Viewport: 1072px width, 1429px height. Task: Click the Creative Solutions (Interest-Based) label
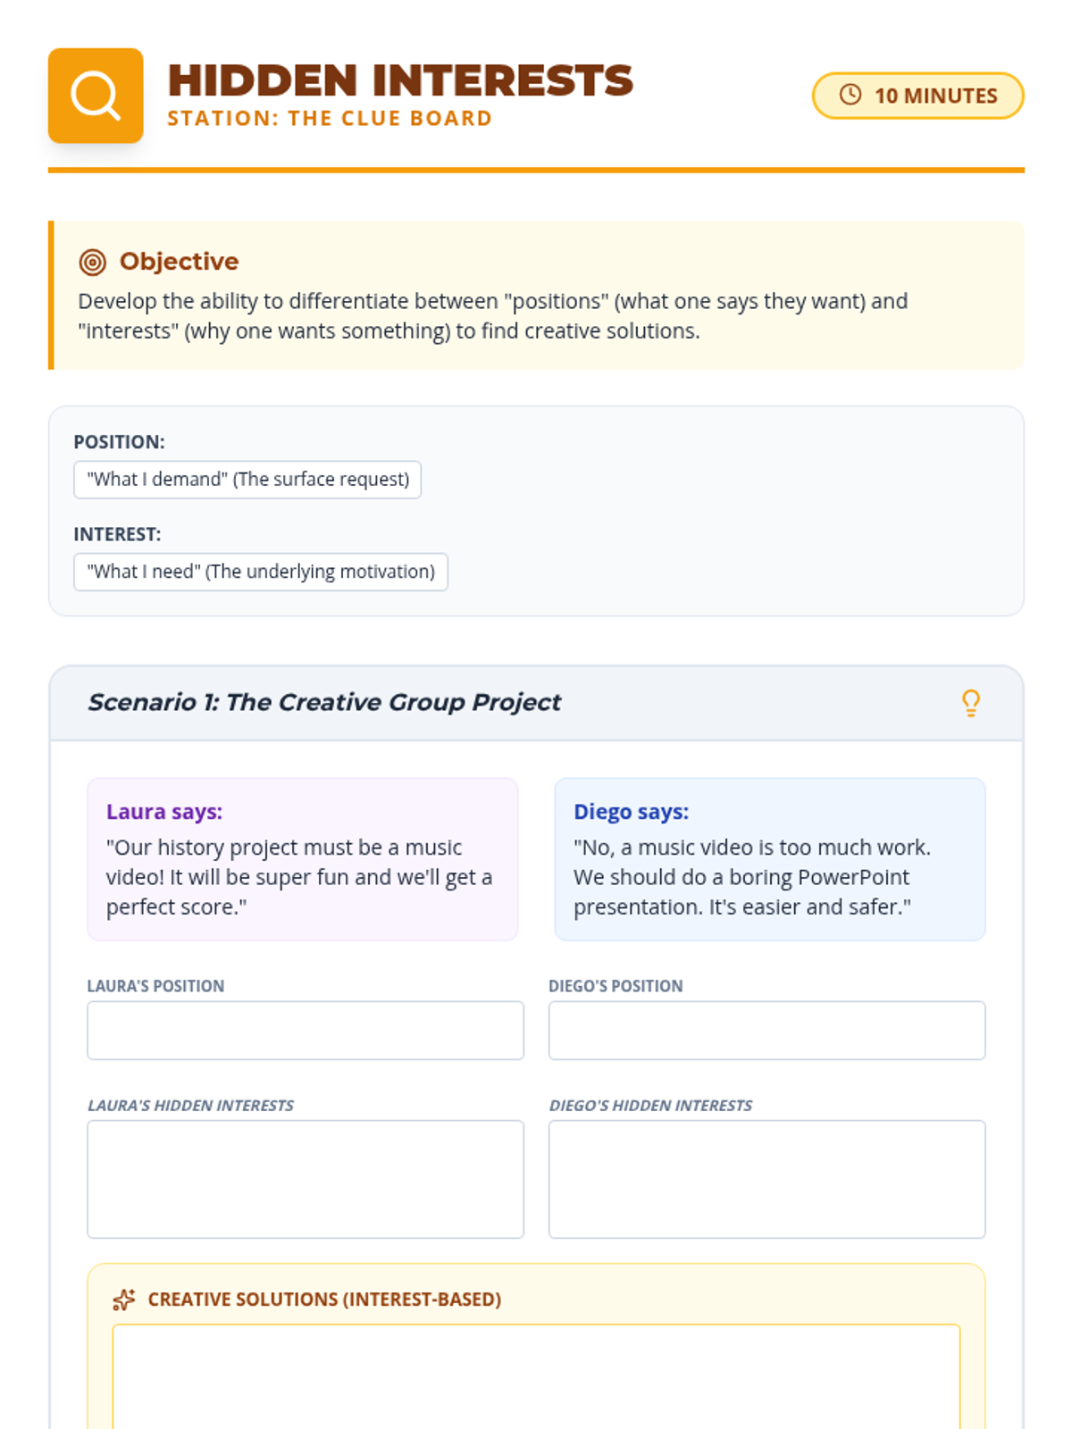(x=324, y=1299)
